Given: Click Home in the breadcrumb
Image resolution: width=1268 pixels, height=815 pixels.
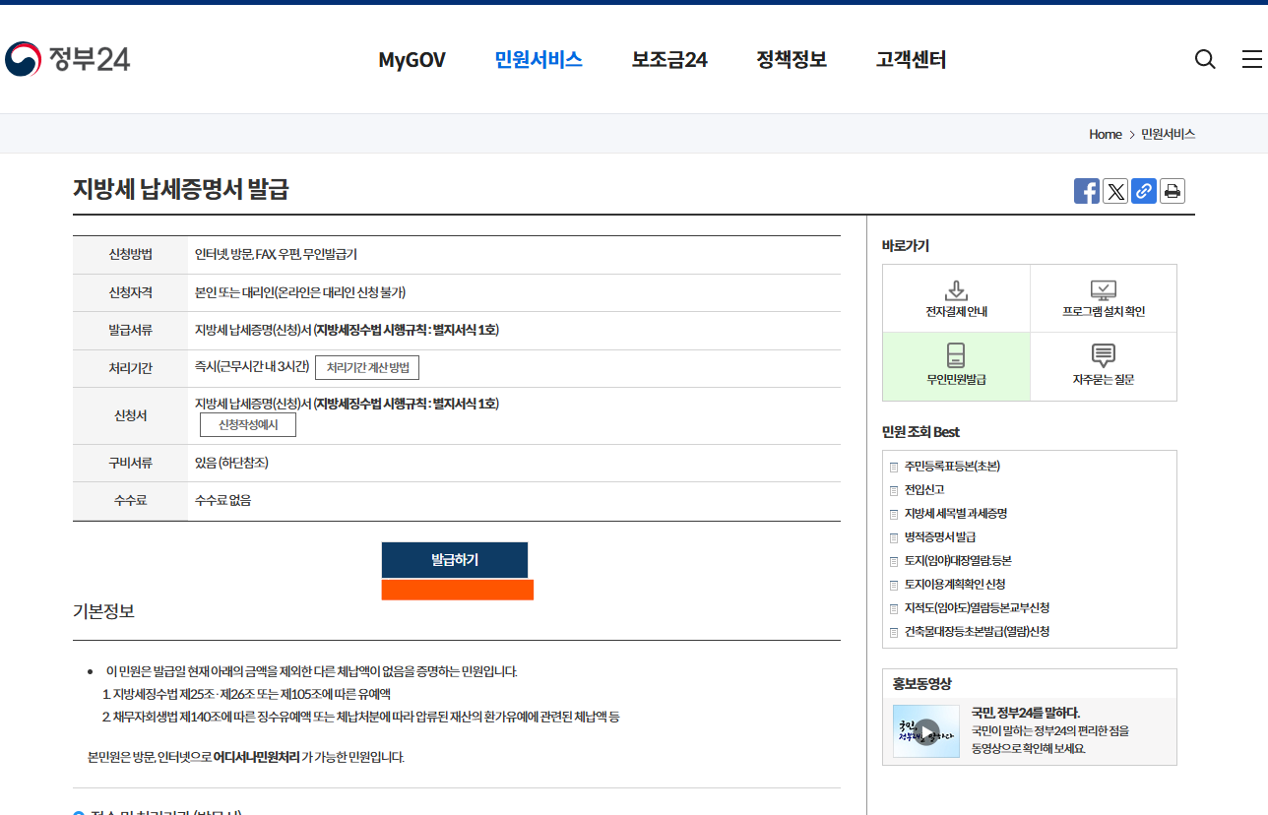Looking at the screenshot, I should pos(1105,134).
